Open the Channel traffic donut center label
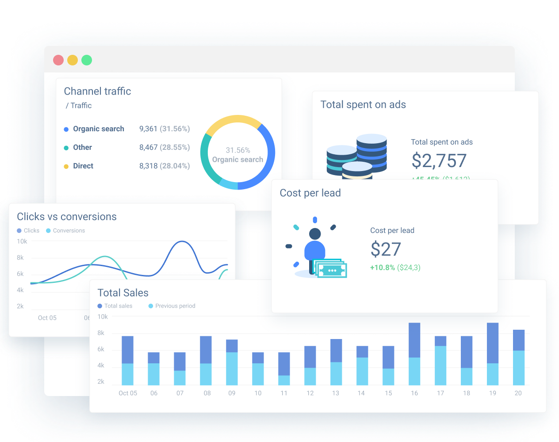This screenshot has height=442, width=559. (x=237, y=155)
